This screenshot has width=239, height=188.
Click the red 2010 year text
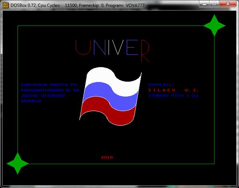(x=107, y=157)
